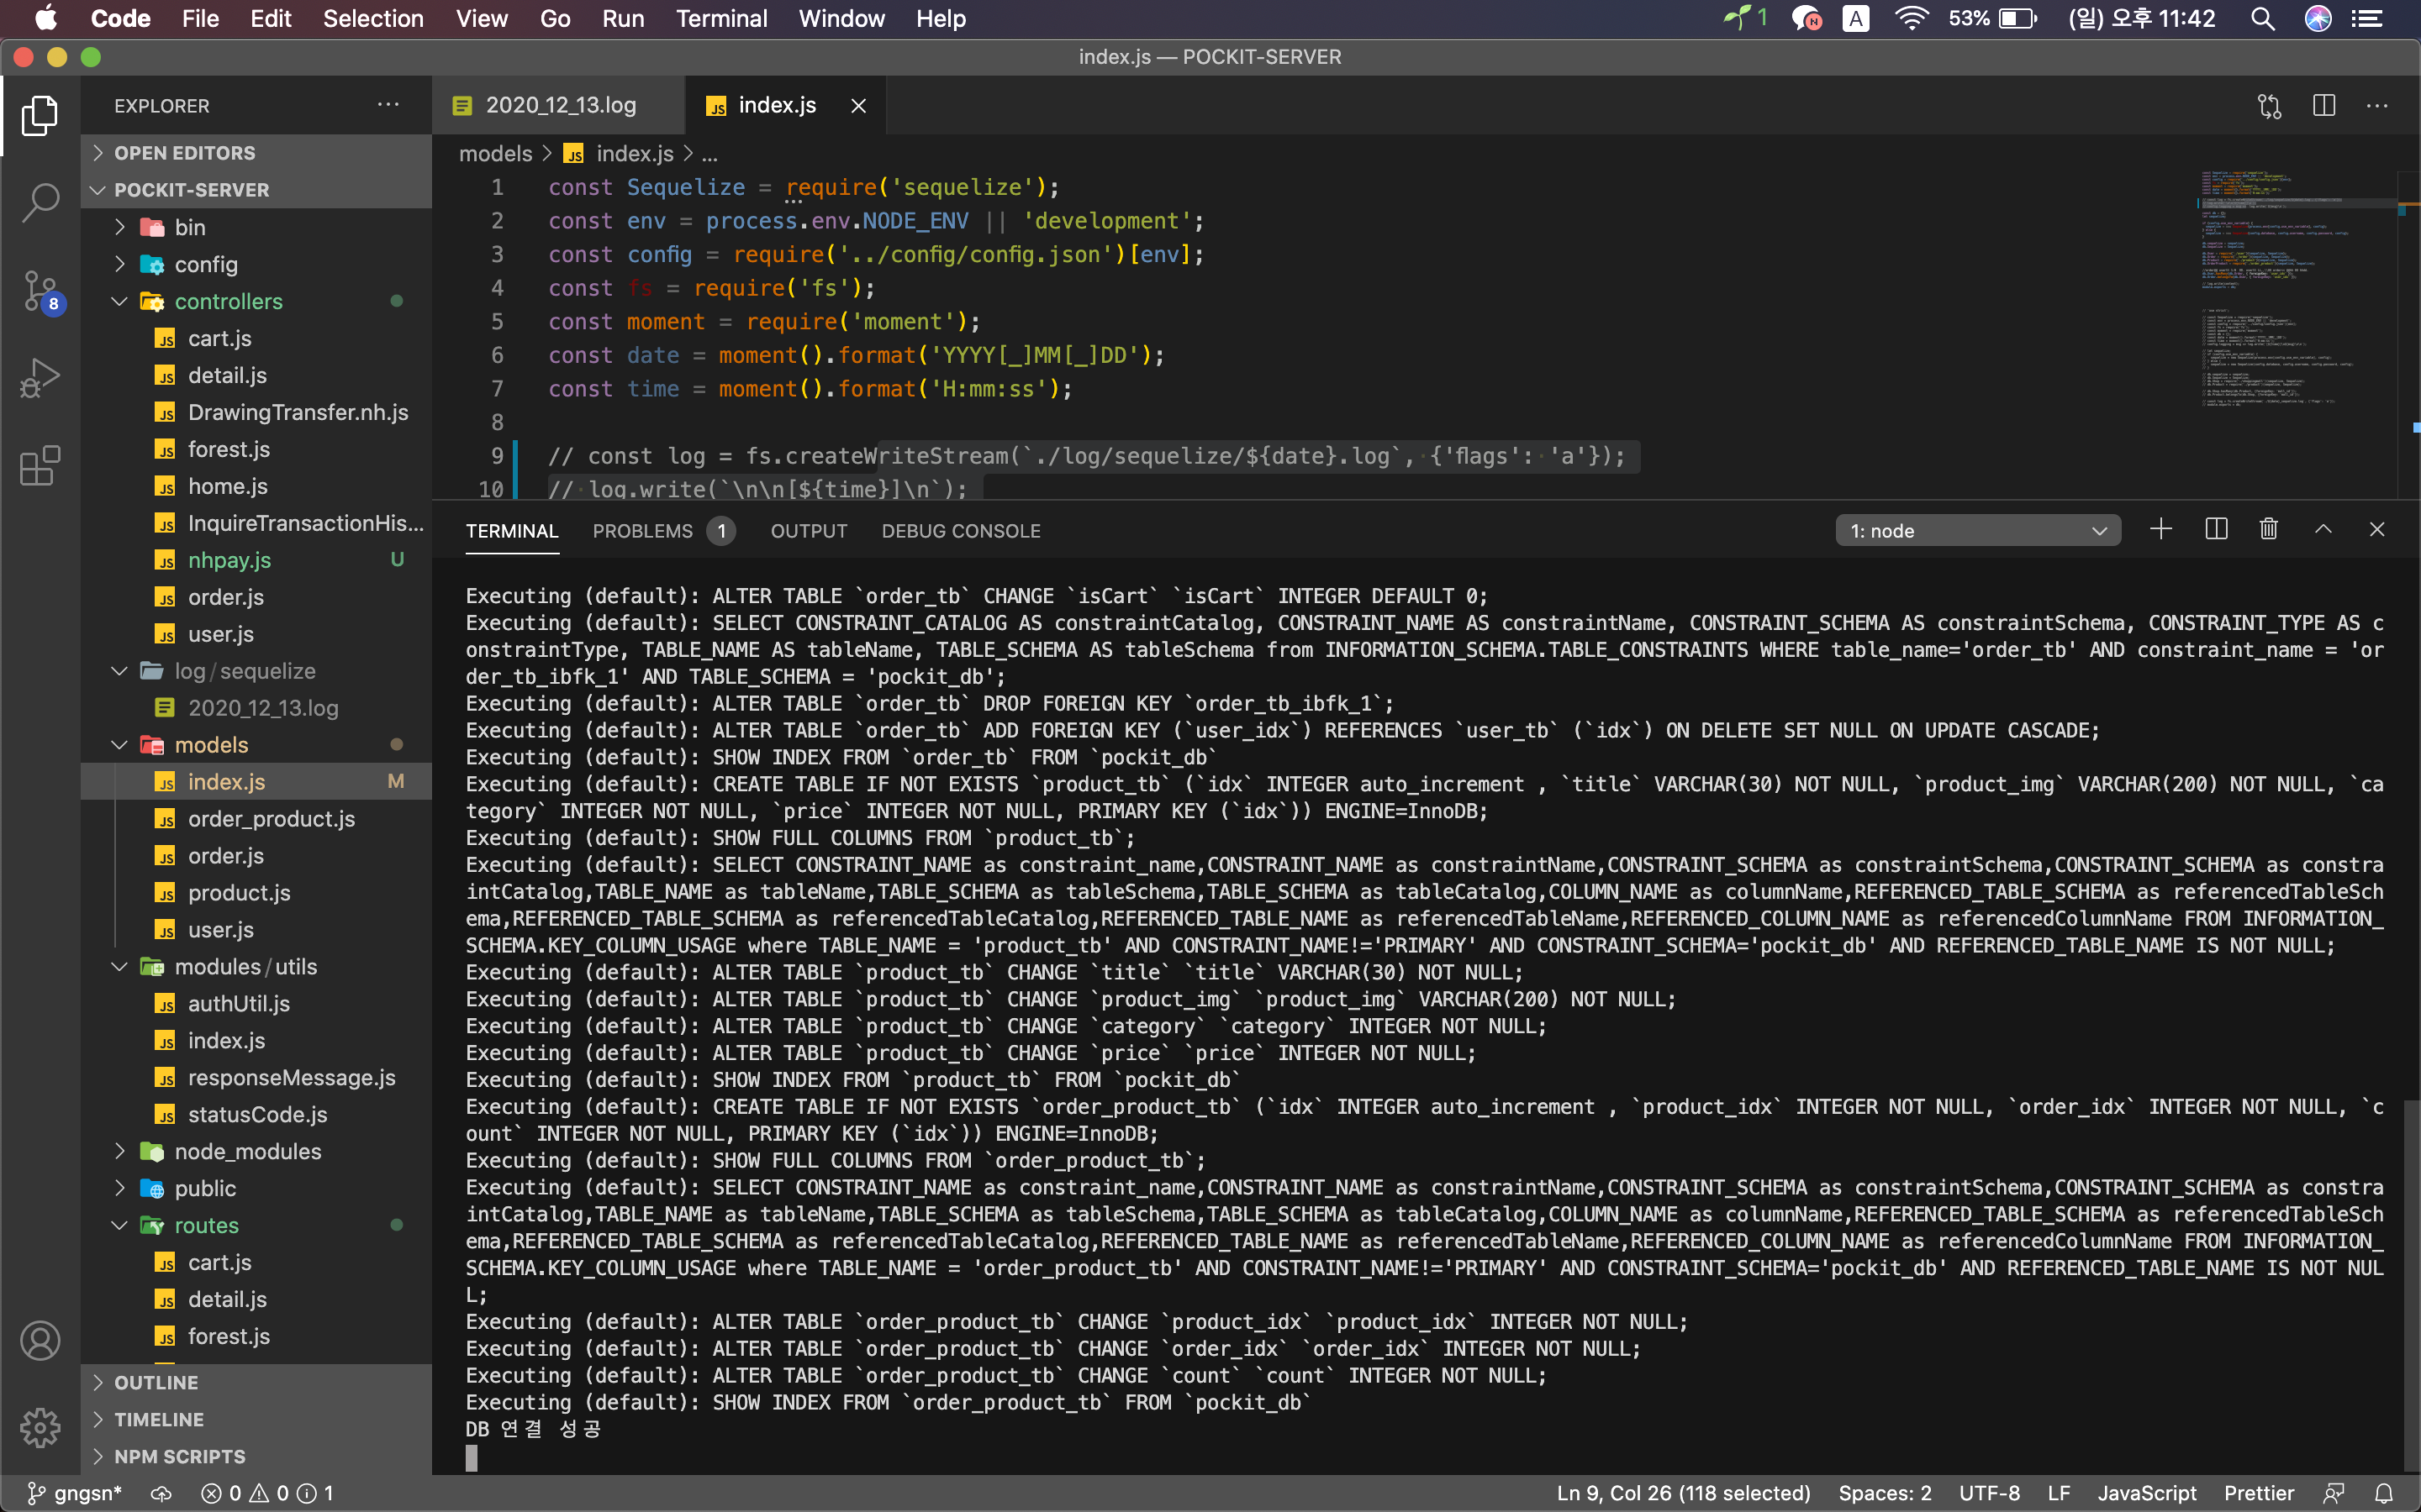Open the Search view in activity bar
The height and width of the screenshot is (1512, 2421).
40,203
